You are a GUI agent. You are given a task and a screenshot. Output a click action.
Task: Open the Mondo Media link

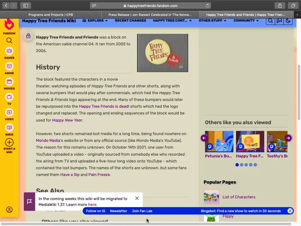tap(48, 140)
